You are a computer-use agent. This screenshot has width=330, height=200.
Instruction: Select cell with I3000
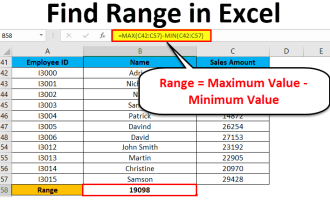pos(47,73)
